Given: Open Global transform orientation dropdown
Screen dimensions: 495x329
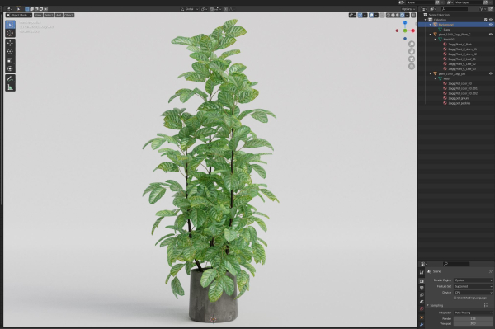Looking at the screenshot, I should point(189,9).
